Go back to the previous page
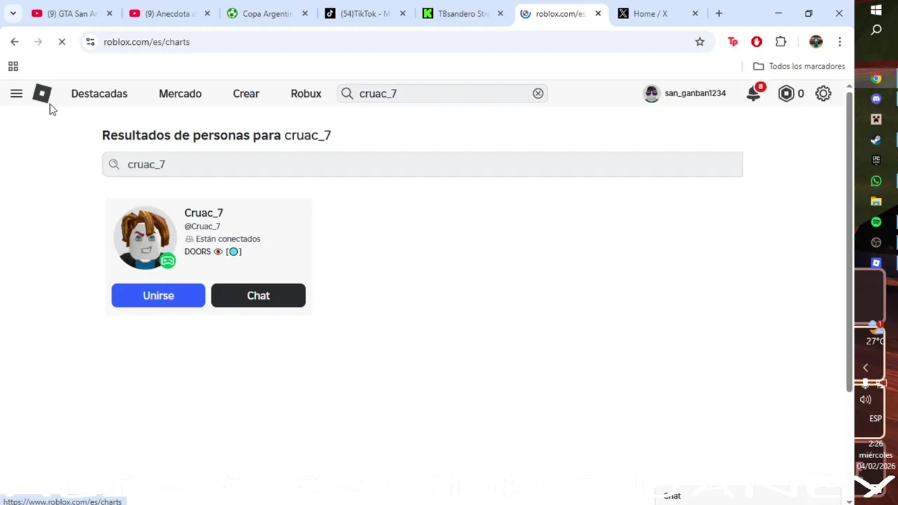Screen dimensions: 898x505 (15, 42)
